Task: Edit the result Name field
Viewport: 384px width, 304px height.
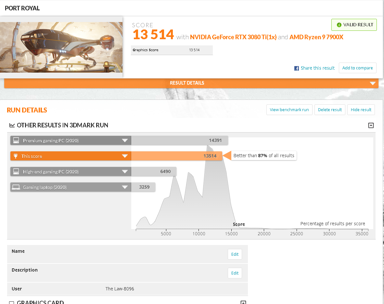Action: pyautogui.click(x=235, y=254)
